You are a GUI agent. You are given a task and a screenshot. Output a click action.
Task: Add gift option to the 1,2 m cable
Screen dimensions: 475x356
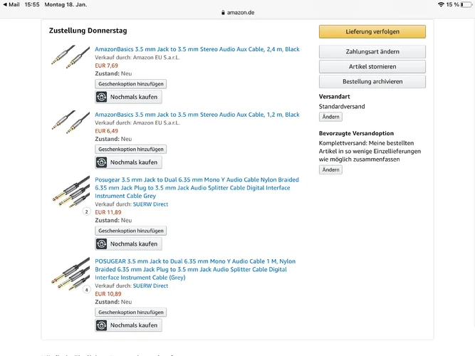click(131, 150)
